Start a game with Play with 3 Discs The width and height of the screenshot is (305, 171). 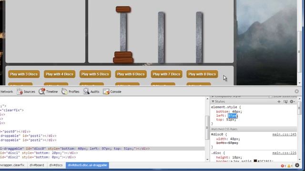[x=24, y=74]
